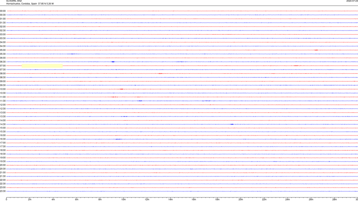358x201 pixels.
Task: Click the 02:30 row label
Action: pyautogui.click(x=3, y=31)
